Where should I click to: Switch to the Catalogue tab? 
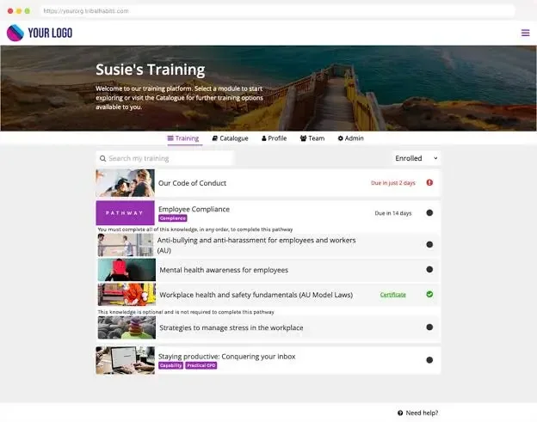click(x=230, y=138)
